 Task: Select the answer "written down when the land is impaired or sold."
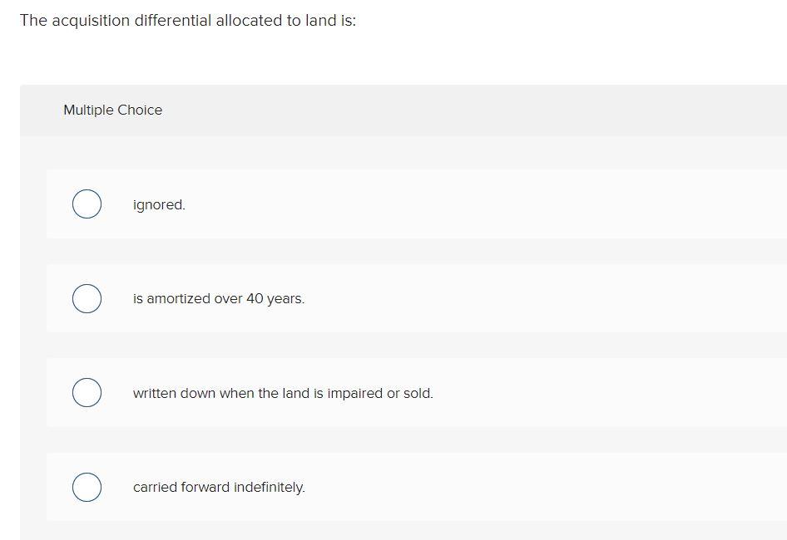click(x=283, y=393)
